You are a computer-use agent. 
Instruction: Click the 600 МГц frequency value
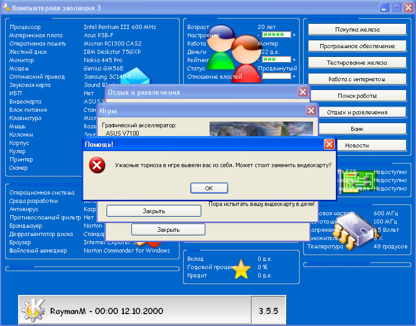[386, 213]
